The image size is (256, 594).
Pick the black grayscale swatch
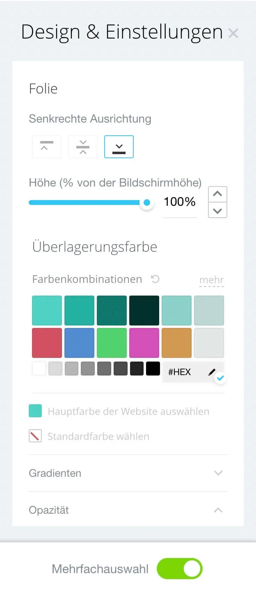(x=153, y=369)
